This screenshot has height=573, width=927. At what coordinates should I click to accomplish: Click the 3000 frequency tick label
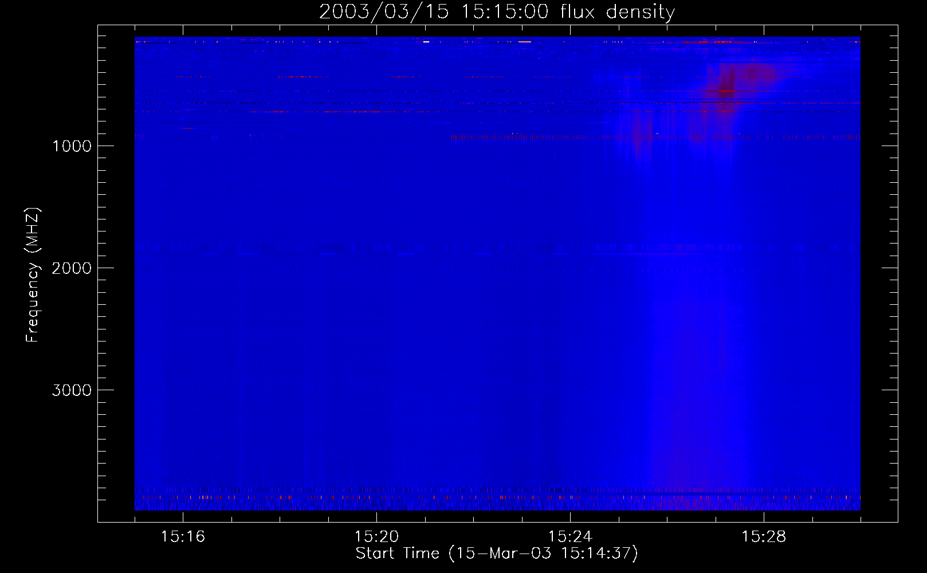click(72, 390)
